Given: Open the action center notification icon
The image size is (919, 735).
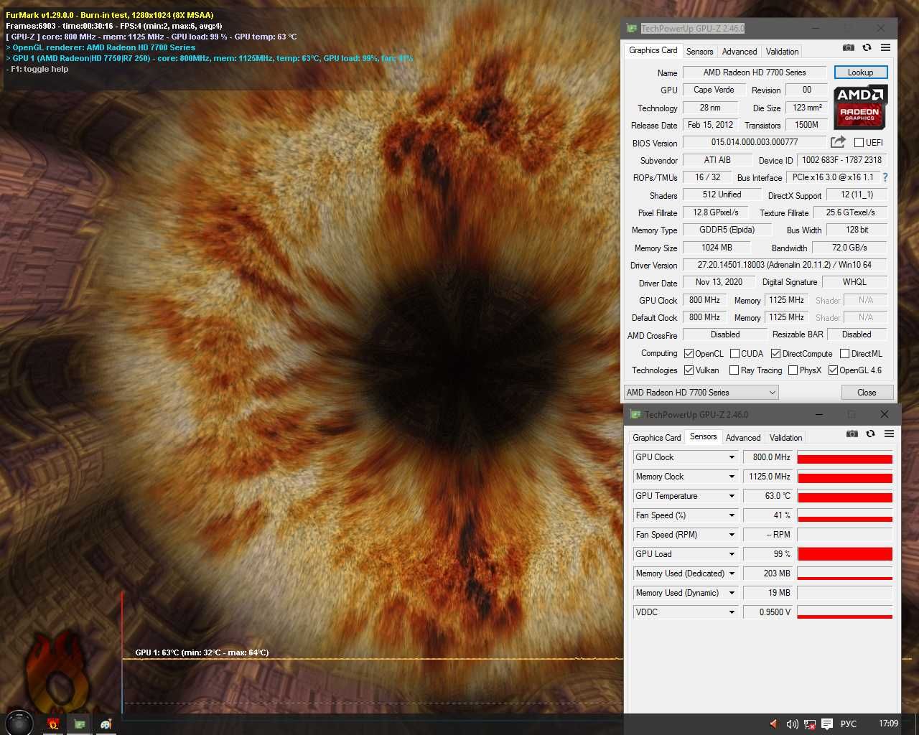Looking at the screenshot, I should (827, 724).
